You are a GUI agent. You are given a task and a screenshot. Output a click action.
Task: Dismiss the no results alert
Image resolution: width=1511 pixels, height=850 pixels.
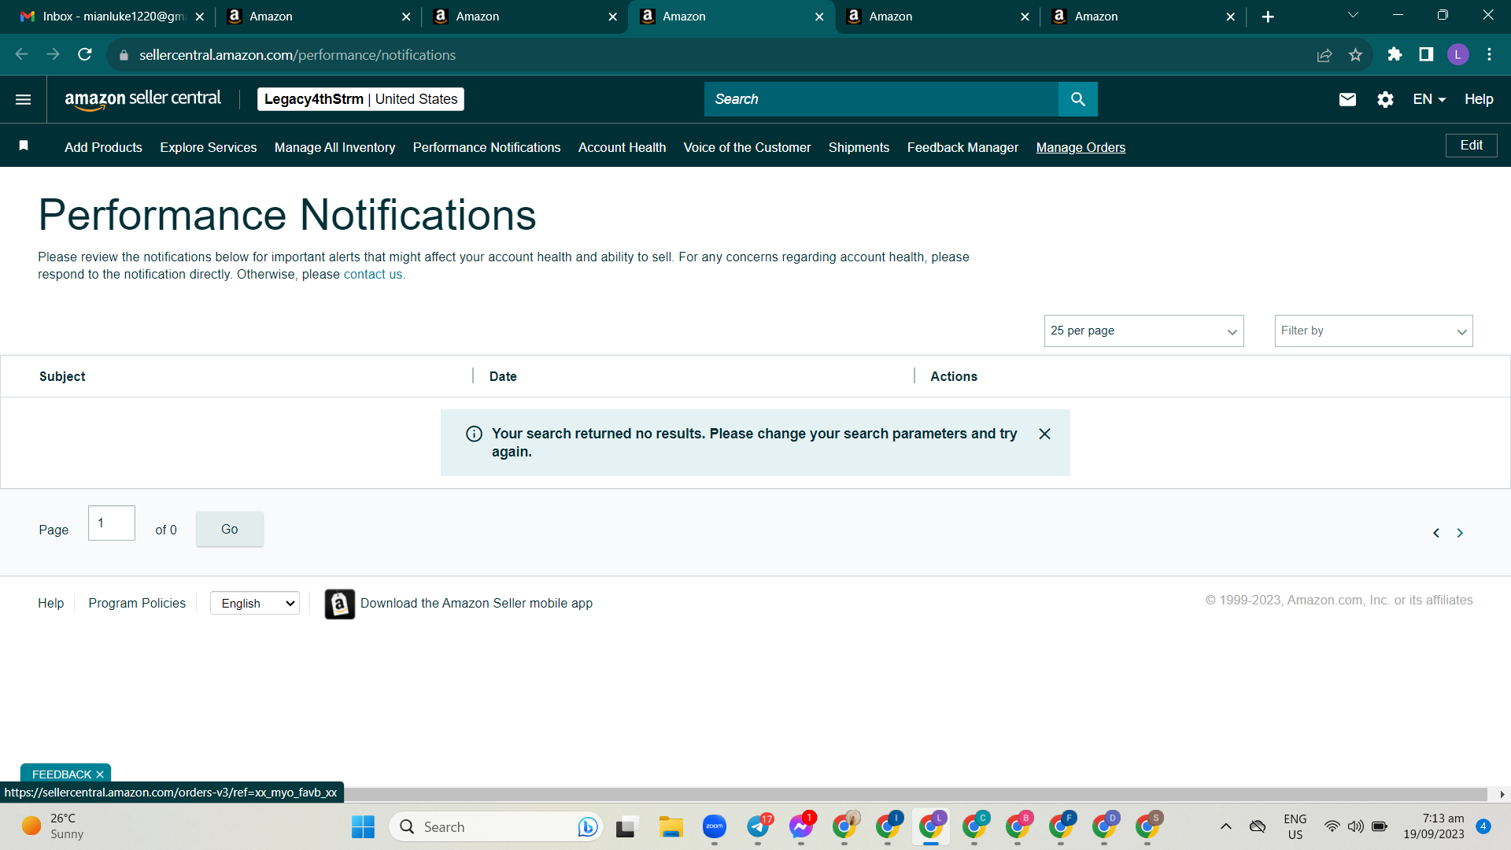[1044, 434]
